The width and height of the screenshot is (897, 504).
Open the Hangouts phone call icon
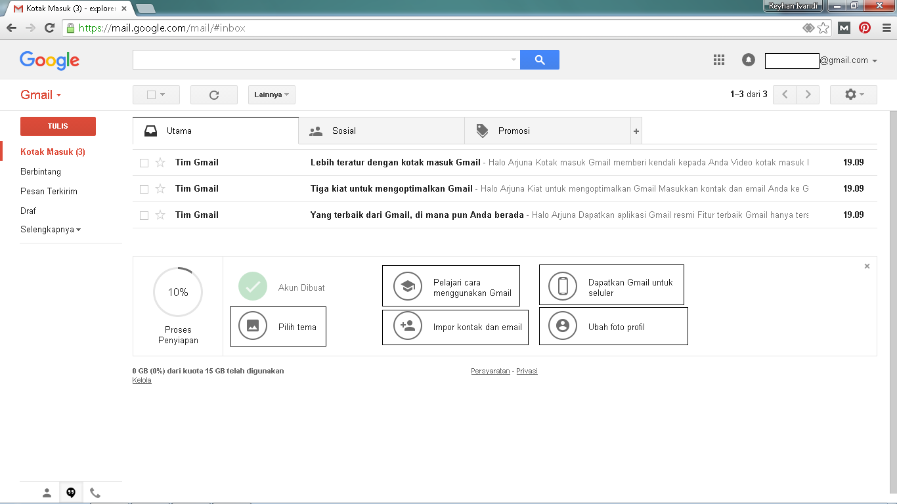pyautogui.click(x=95, y=492)
